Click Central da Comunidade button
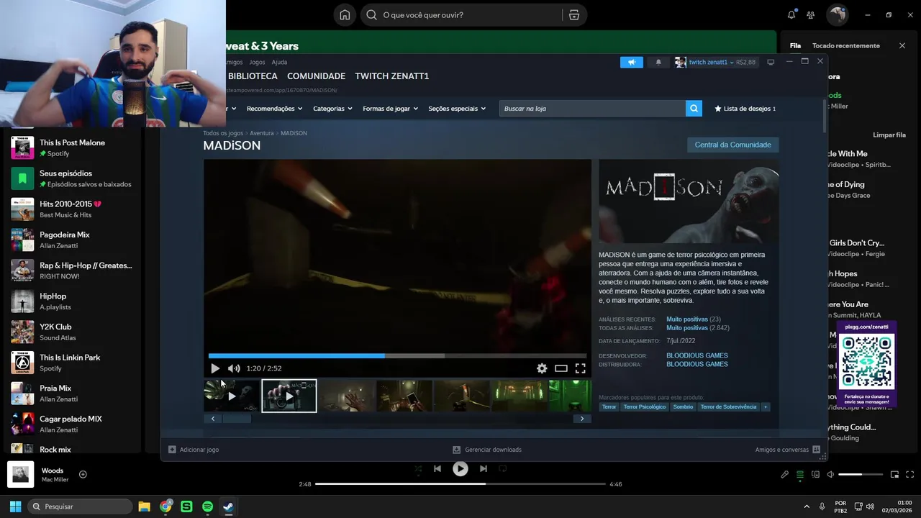 tap(732, 145)
